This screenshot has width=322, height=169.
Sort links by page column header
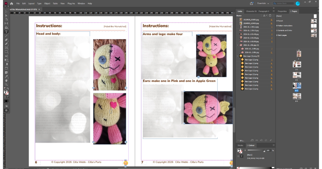click(270, 16)
